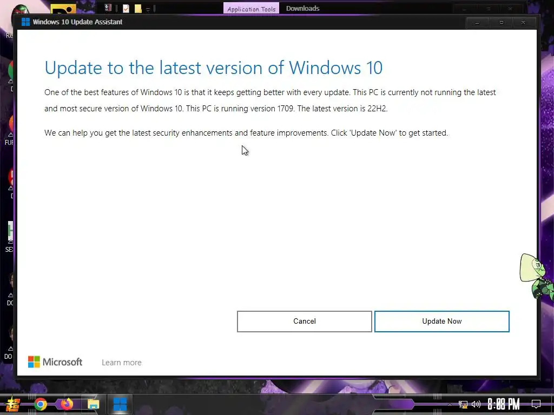
Task: Click the download-arrow Explorer icon in the title bar
Action: coord(108,8)
